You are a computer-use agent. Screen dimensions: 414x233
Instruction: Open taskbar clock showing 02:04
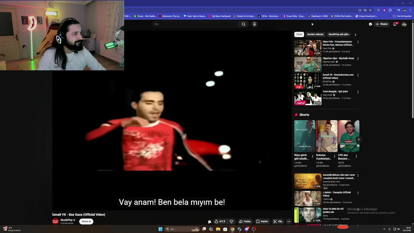point(407,229)
